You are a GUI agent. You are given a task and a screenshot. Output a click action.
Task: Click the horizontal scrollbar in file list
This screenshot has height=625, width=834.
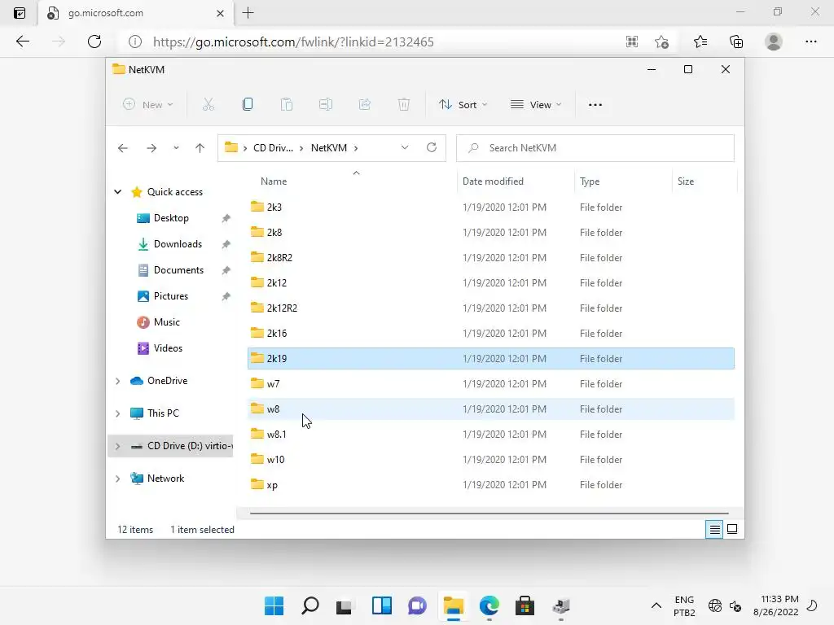(x=489, y=514)
